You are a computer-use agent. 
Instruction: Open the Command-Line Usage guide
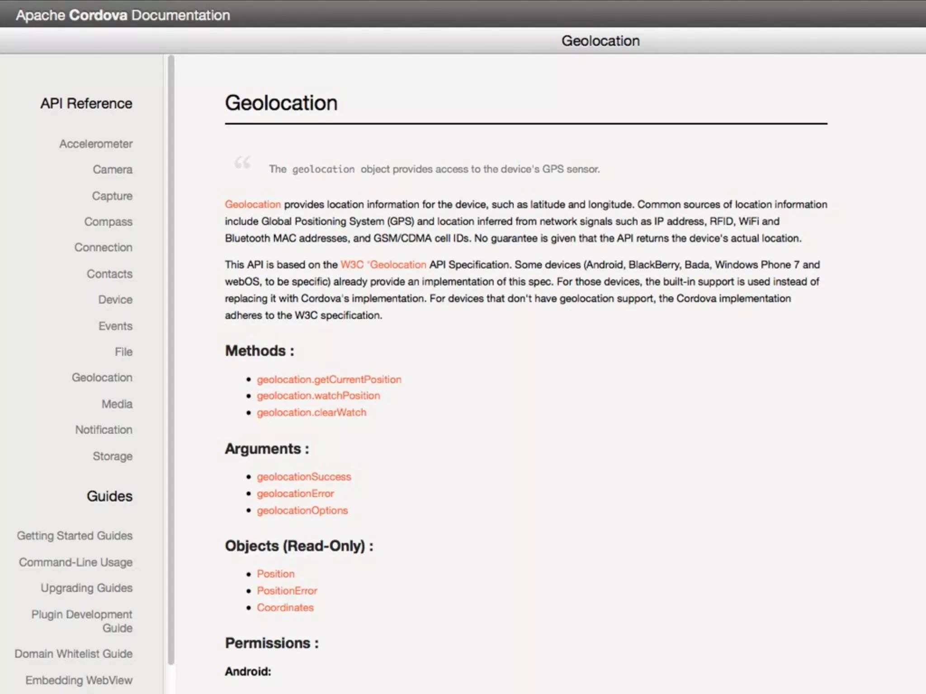(x=76, y=562)
